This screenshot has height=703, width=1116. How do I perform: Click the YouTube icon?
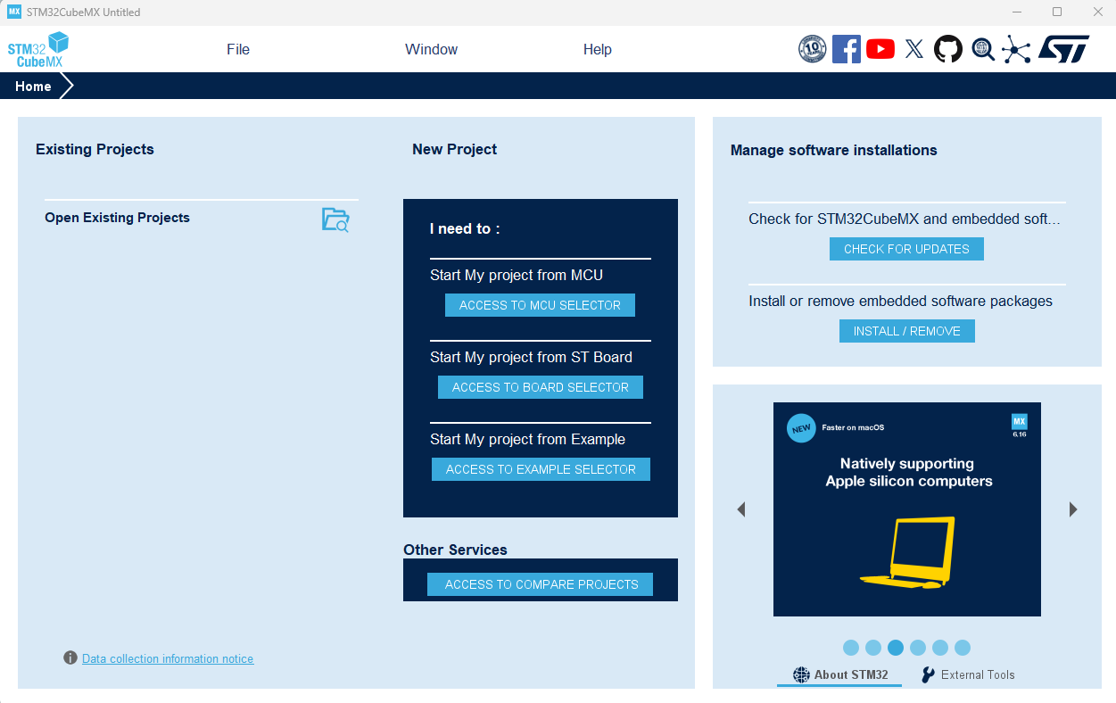click(x=880, y=49)
